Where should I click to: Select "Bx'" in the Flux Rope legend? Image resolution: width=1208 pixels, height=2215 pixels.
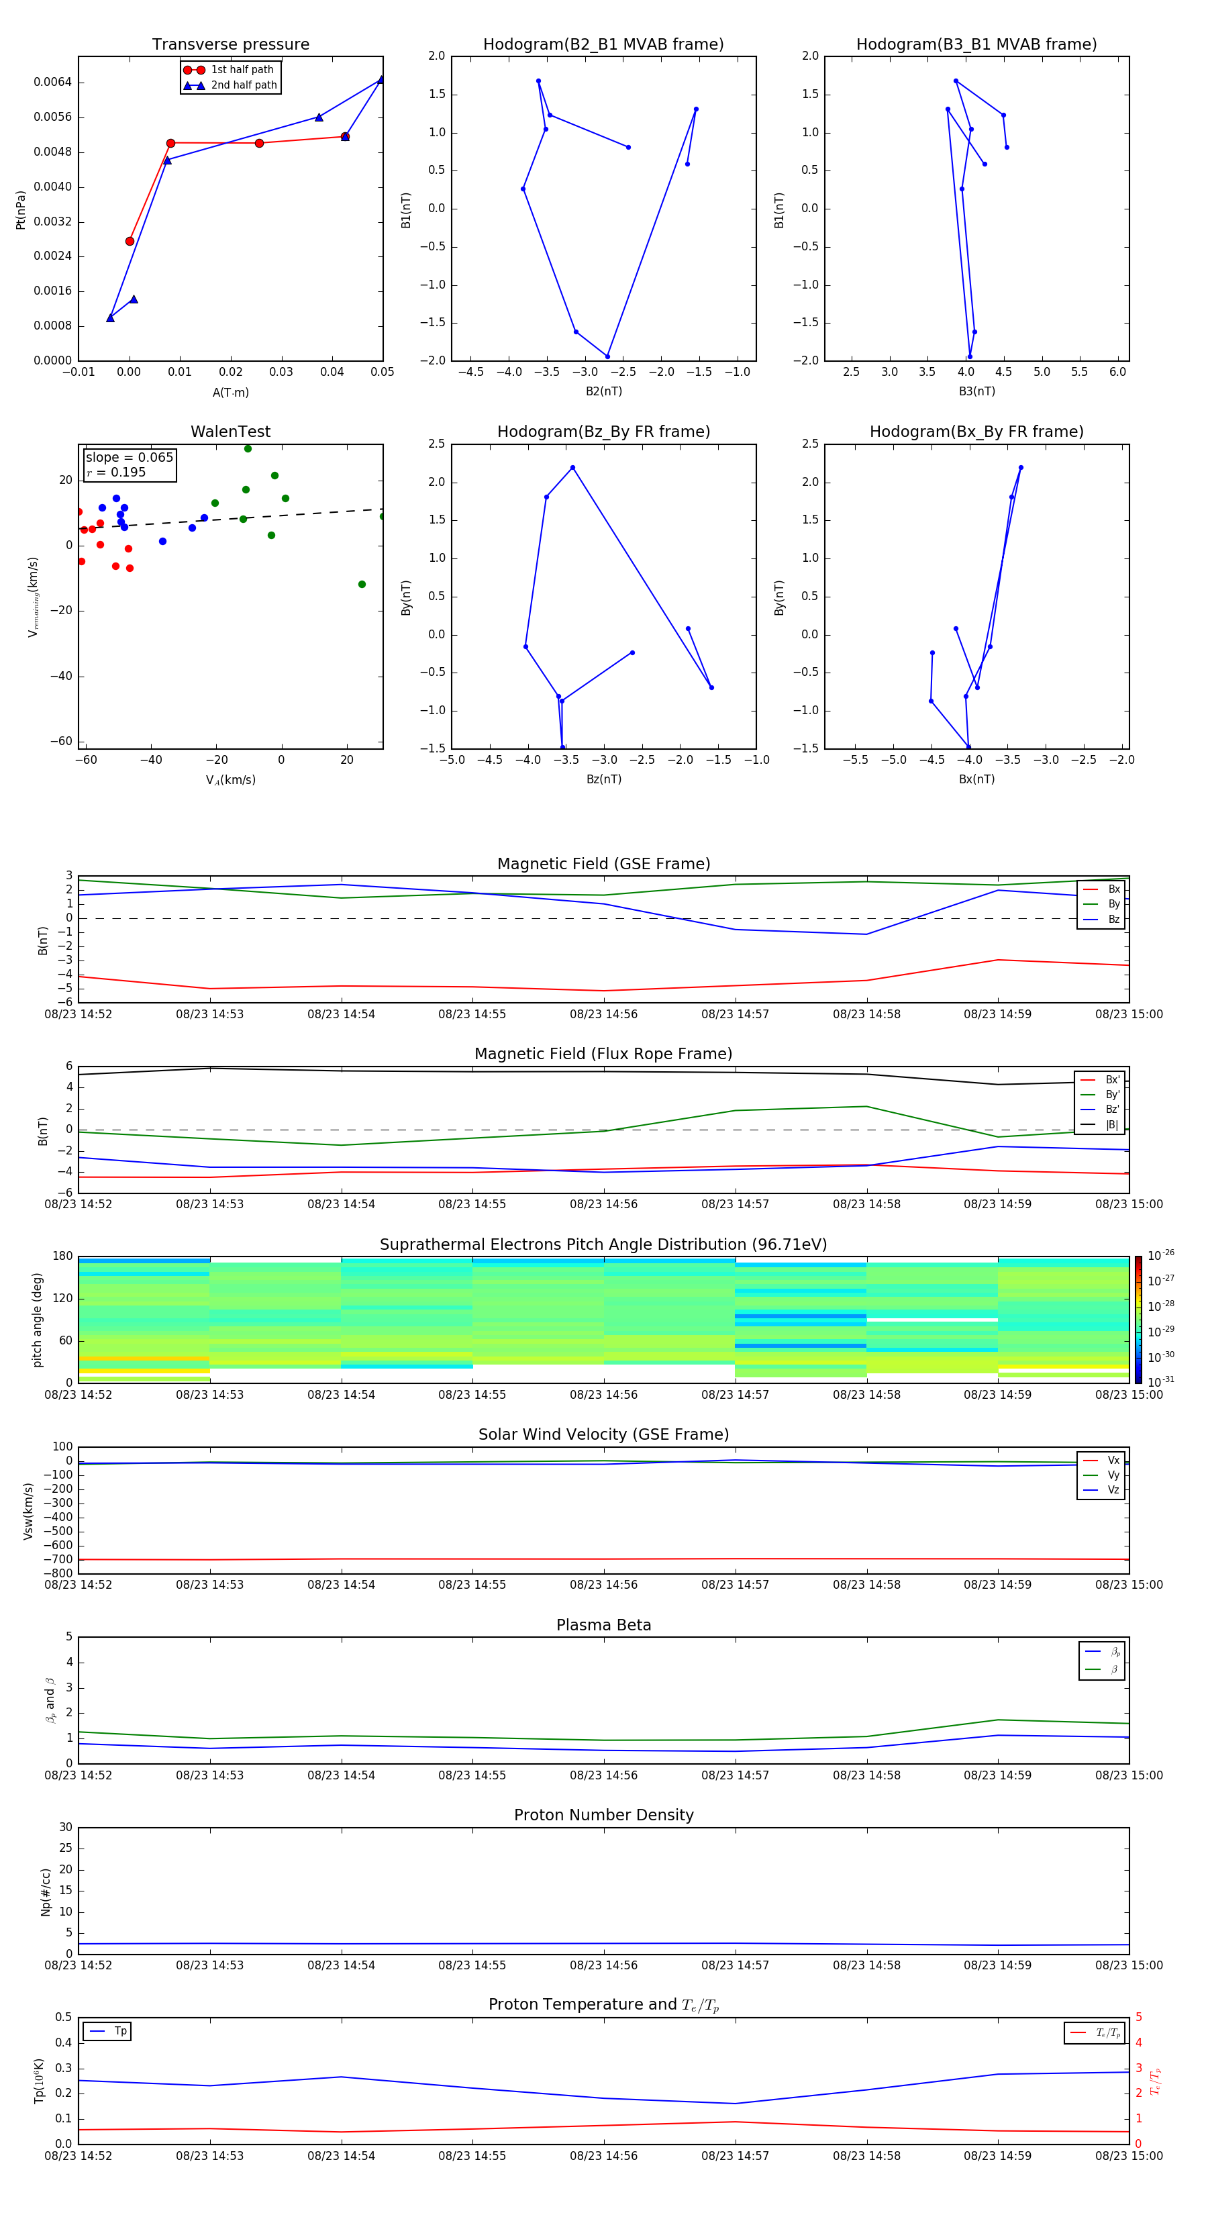point(1100,1080)
